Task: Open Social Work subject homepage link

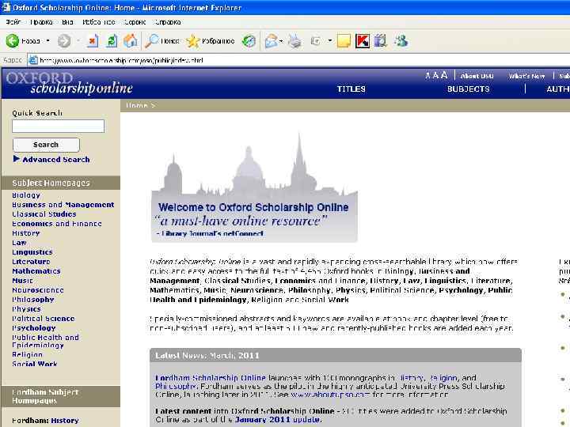Action: pos(35,364)
